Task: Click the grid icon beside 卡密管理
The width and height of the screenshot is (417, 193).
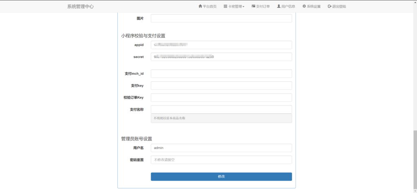Action: (x=226, y=7)
